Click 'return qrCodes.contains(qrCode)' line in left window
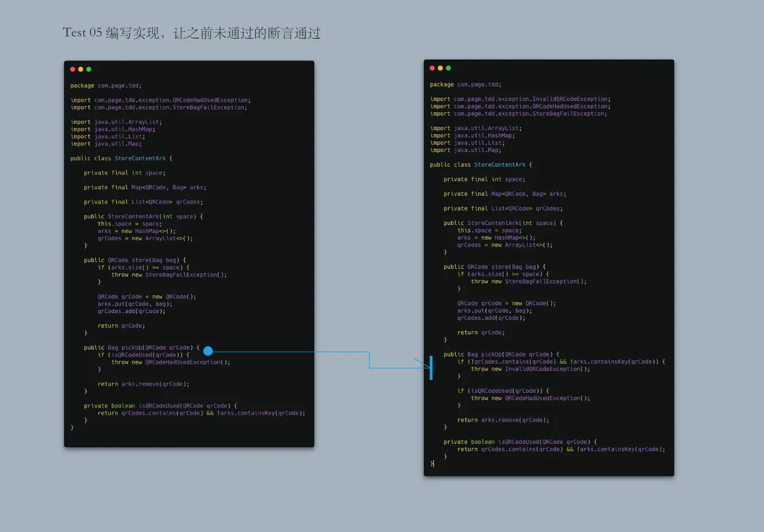This screenshot has width=764, height=532. tap(202, 414)
